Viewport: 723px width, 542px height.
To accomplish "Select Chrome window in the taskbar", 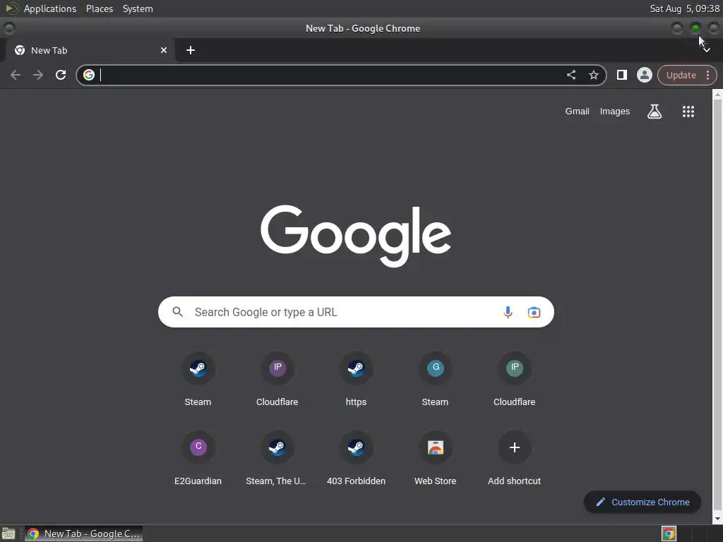I will tap(83, 534).
